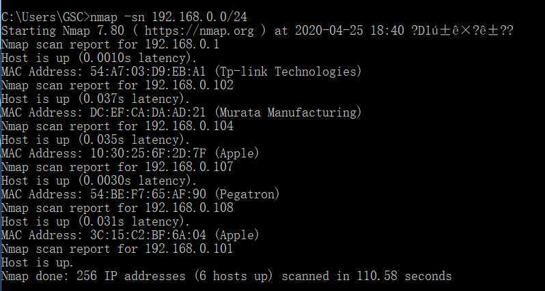545x291 pixels.
Task: Click the scan report for 192.168.0.104
Action: [x=117, y=126]
